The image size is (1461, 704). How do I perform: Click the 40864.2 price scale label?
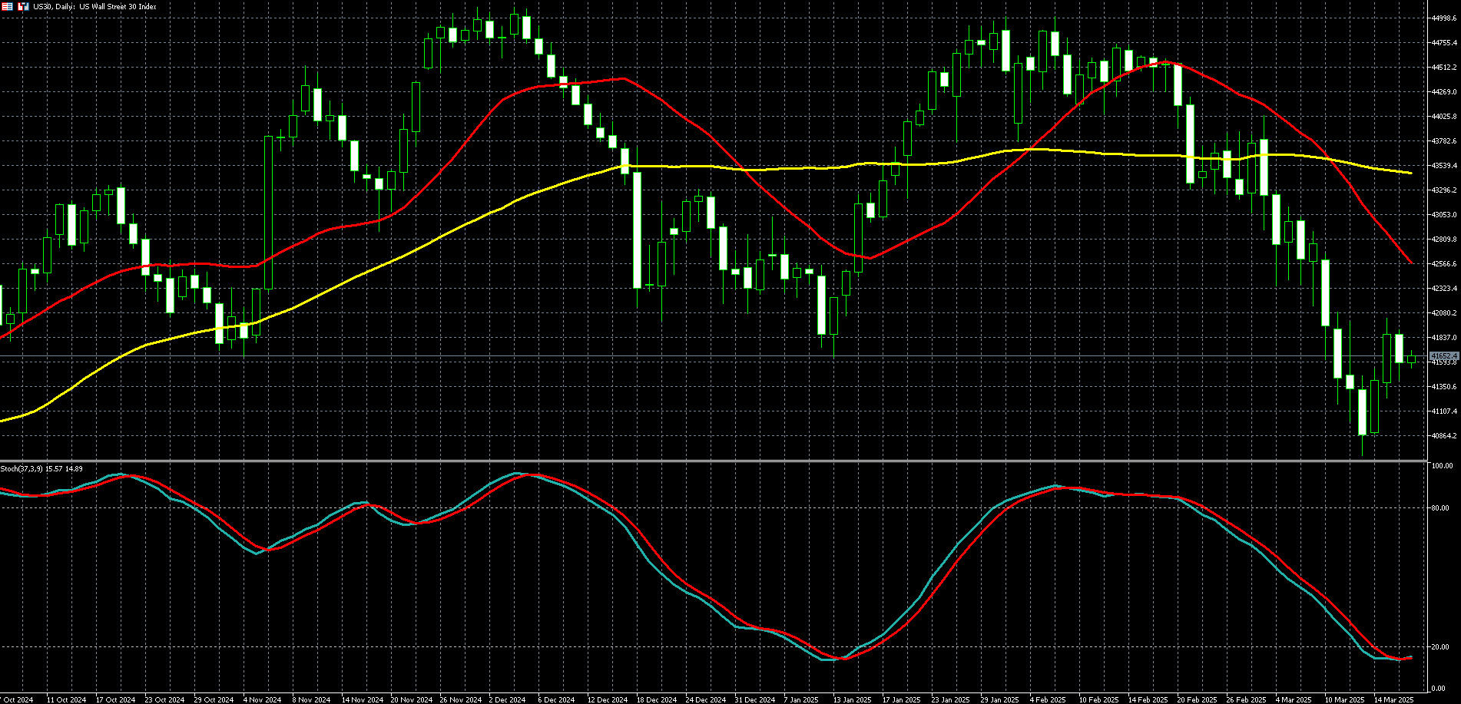point(1444,436)
